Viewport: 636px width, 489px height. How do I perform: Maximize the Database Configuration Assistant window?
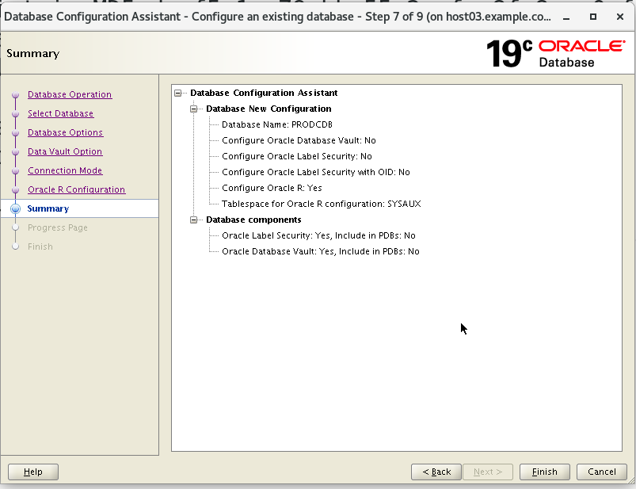coord(593,17)
